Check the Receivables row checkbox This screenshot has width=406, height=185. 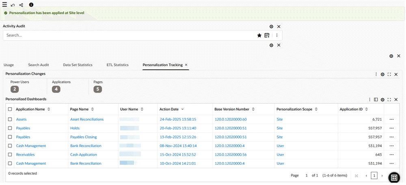(10, 155)
